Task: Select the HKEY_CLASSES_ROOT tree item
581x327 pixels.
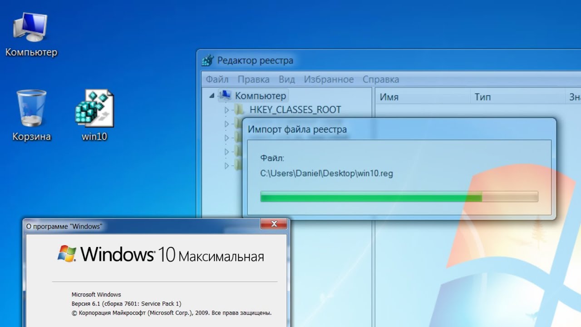Action: [295, 109]
